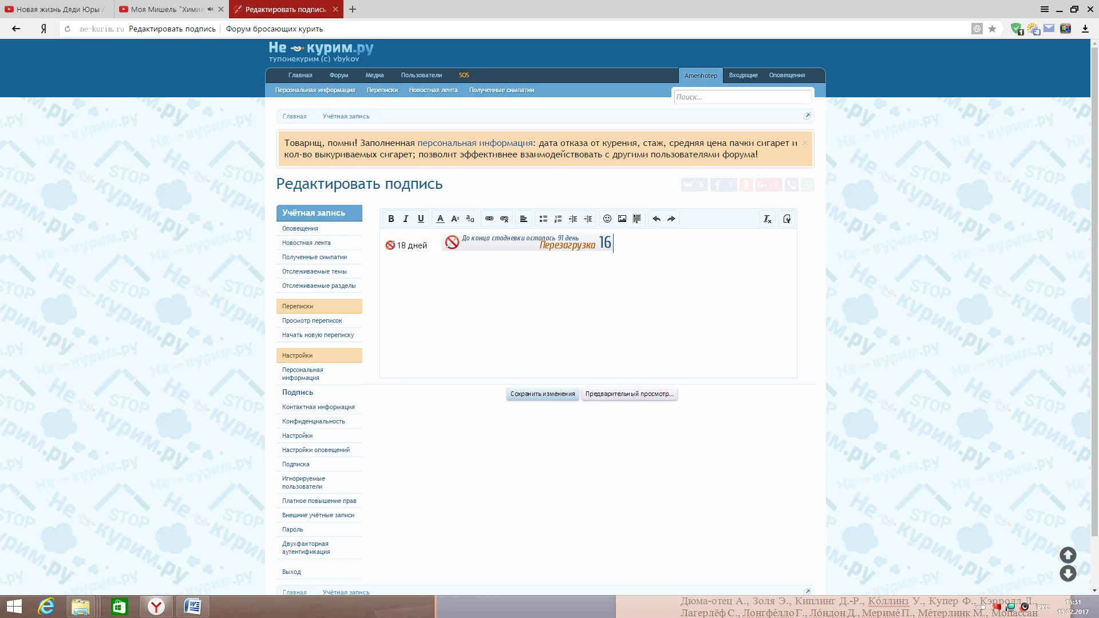Toggle italic formatting in editor

(x=406, y=219)
